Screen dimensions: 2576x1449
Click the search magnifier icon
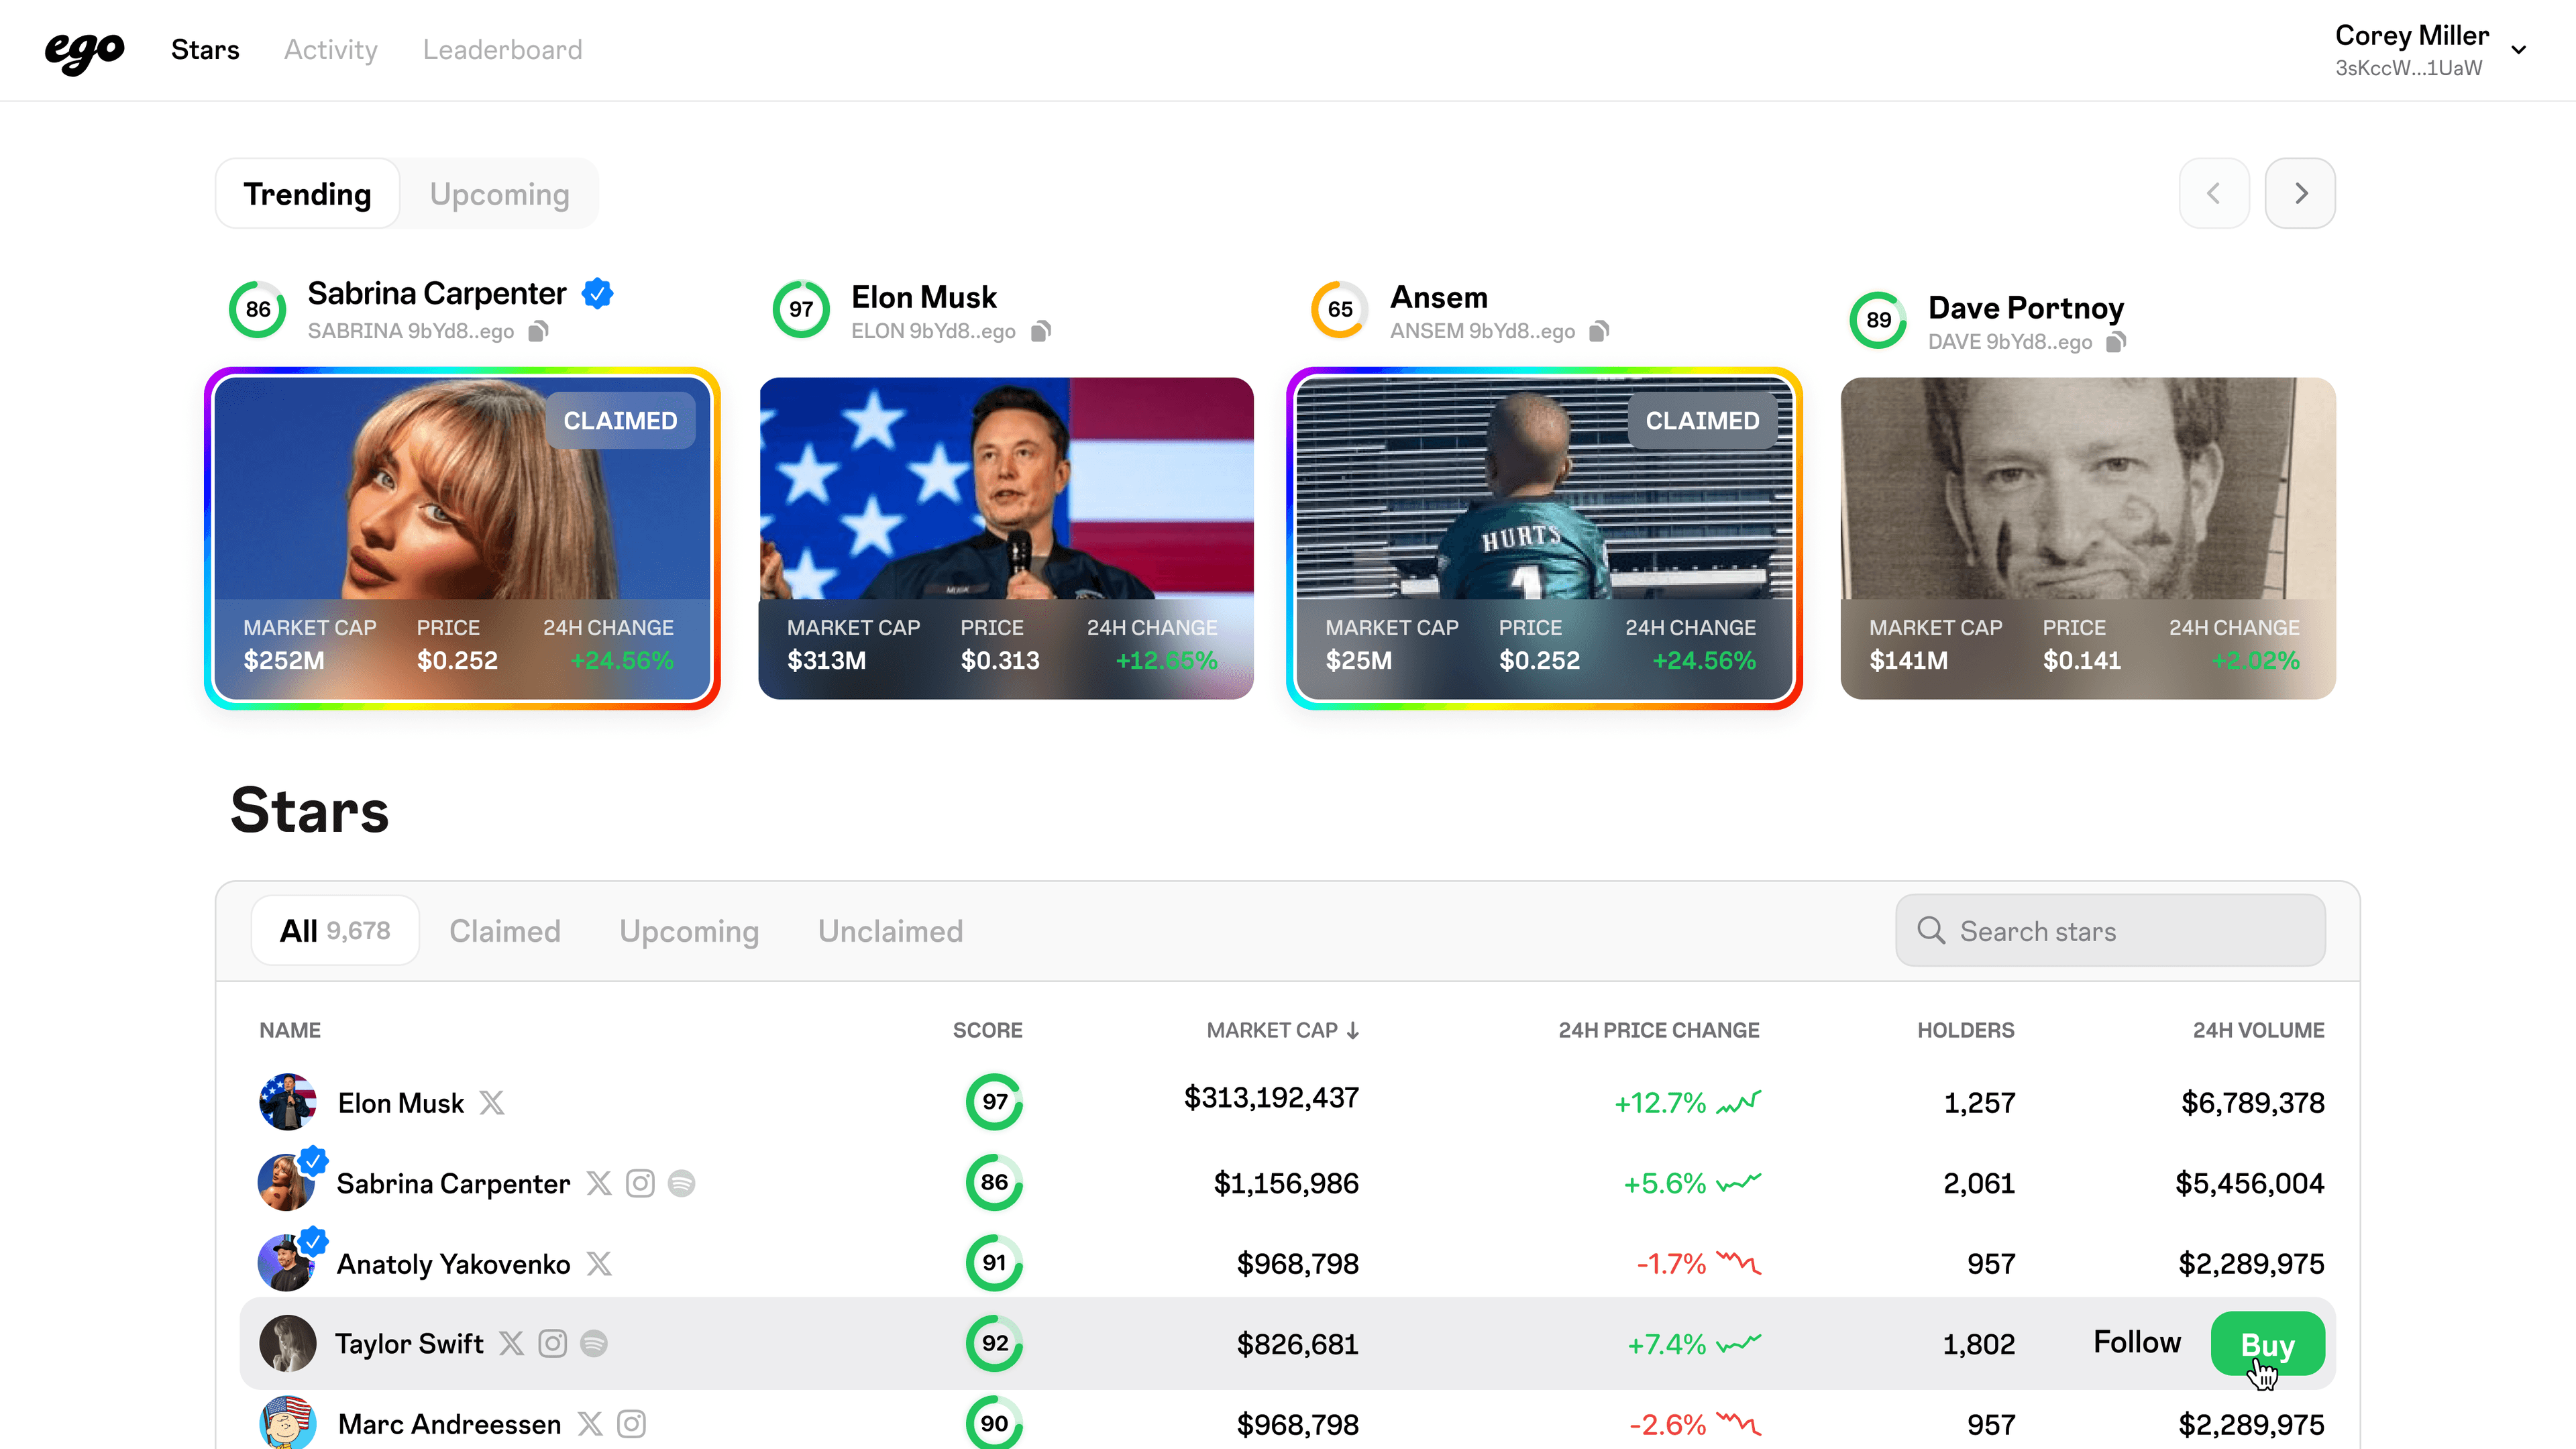[1931, 931]
